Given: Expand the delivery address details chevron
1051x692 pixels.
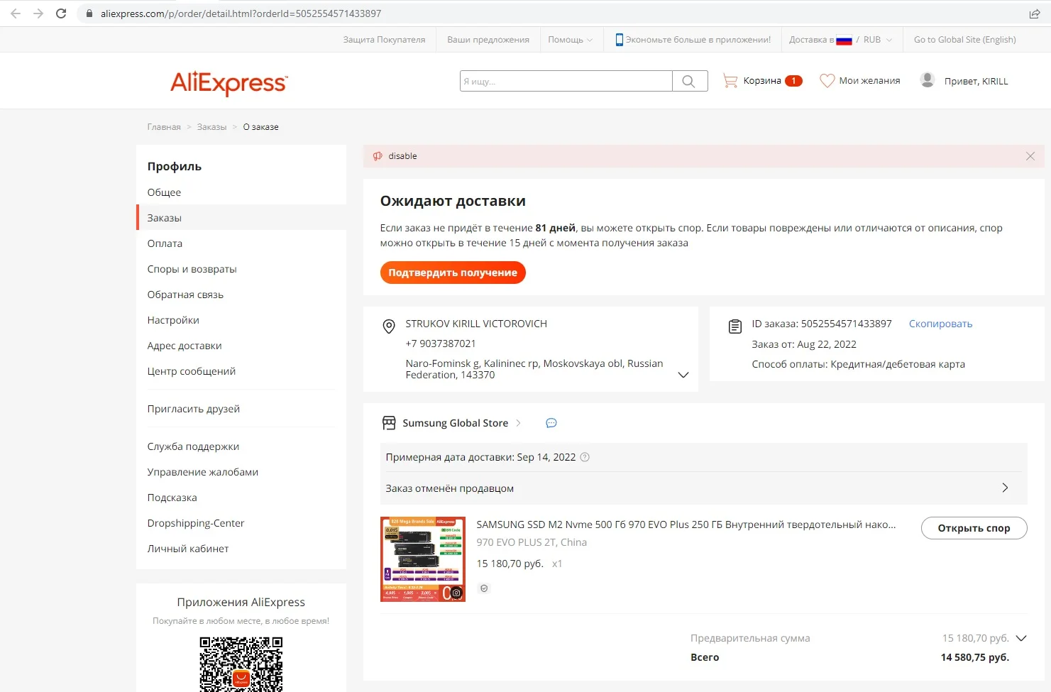Looking at the screenshot, I should (683, 375).
